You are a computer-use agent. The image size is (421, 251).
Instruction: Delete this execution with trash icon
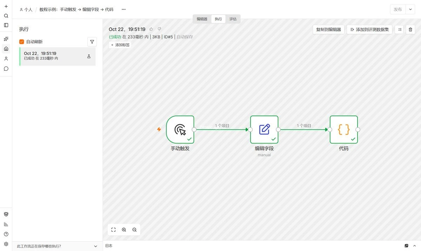410,29
